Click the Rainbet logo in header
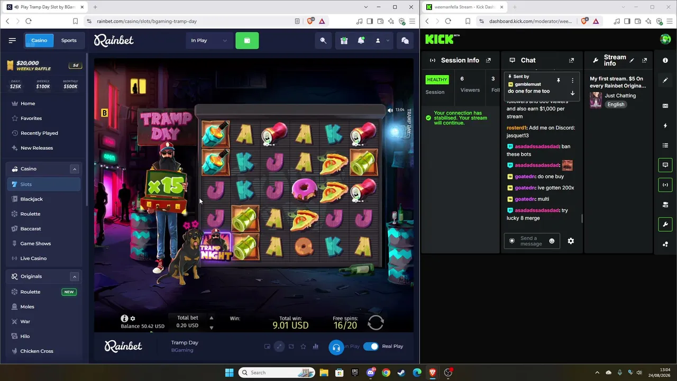Viewport: 677px width, 381px height. coord(114,40)
